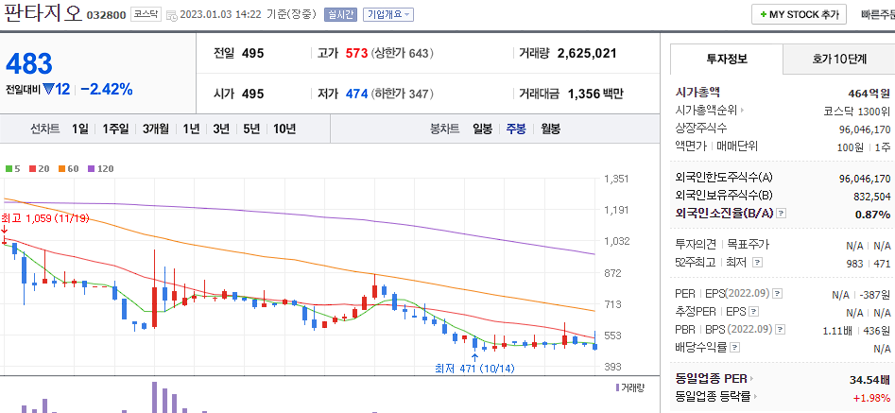895x413 pixels.
Task: Click the 코스닥 1300위 ranking text
Action: (857, 111)
